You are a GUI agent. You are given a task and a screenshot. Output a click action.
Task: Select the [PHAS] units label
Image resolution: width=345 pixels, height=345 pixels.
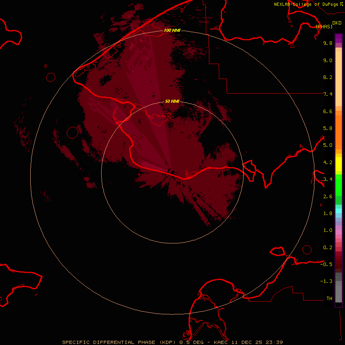324,26
